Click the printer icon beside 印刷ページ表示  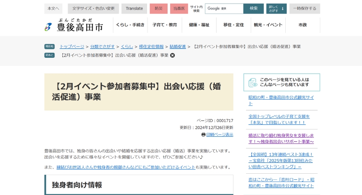tap(203, 135)
